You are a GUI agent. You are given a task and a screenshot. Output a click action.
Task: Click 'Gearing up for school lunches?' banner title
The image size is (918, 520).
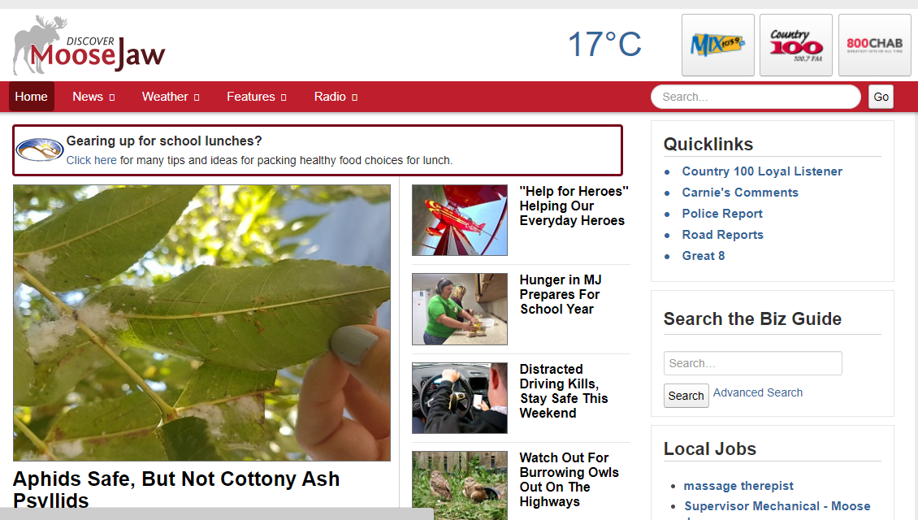[x=164, y=141]
